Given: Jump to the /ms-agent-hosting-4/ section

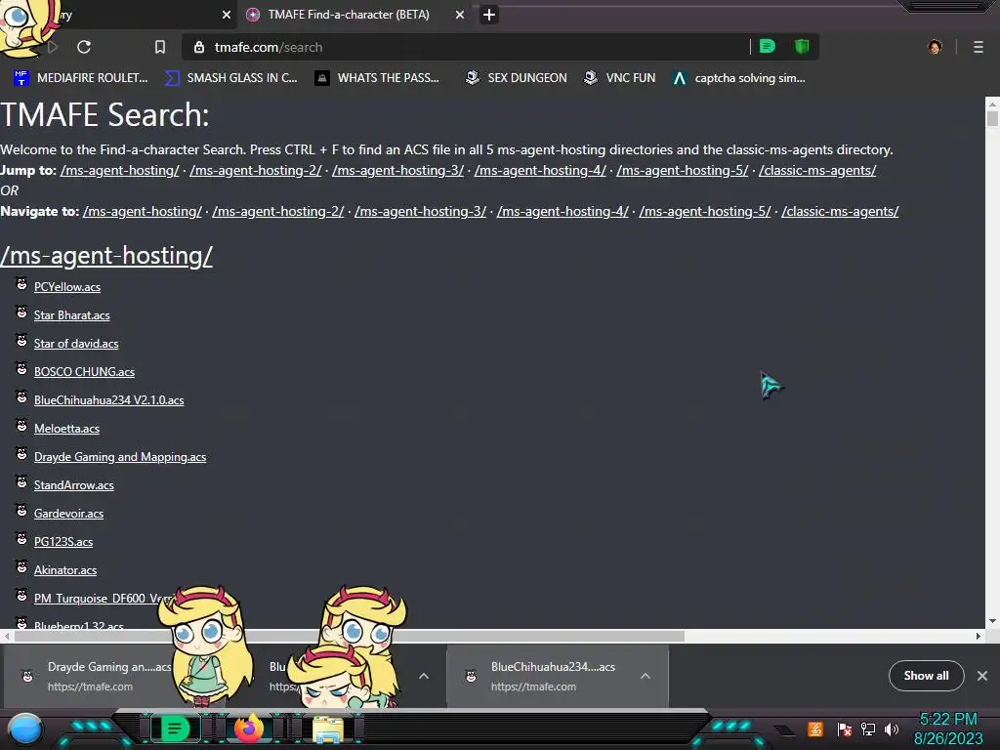Looking at the screenshot, I should point(540,170).
